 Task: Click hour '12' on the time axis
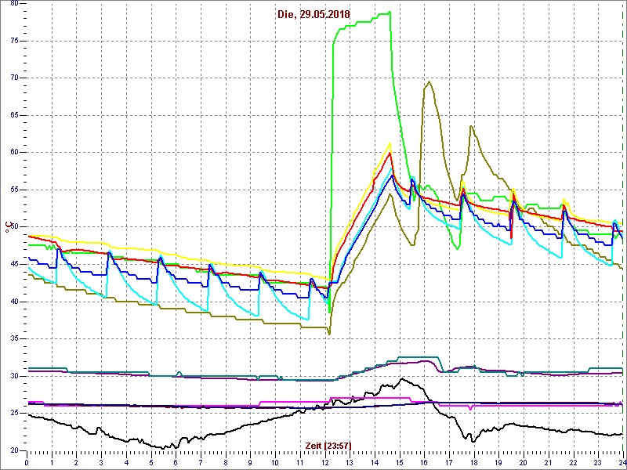(x=324, y=462)
